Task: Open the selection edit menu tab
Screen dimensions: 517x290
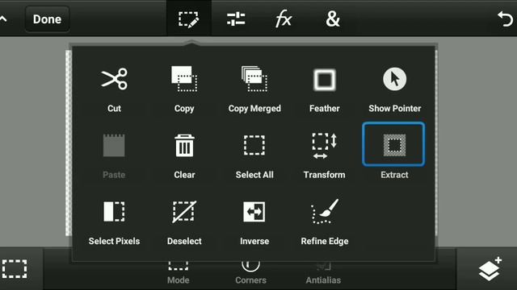Action: [x=188, y=19]
